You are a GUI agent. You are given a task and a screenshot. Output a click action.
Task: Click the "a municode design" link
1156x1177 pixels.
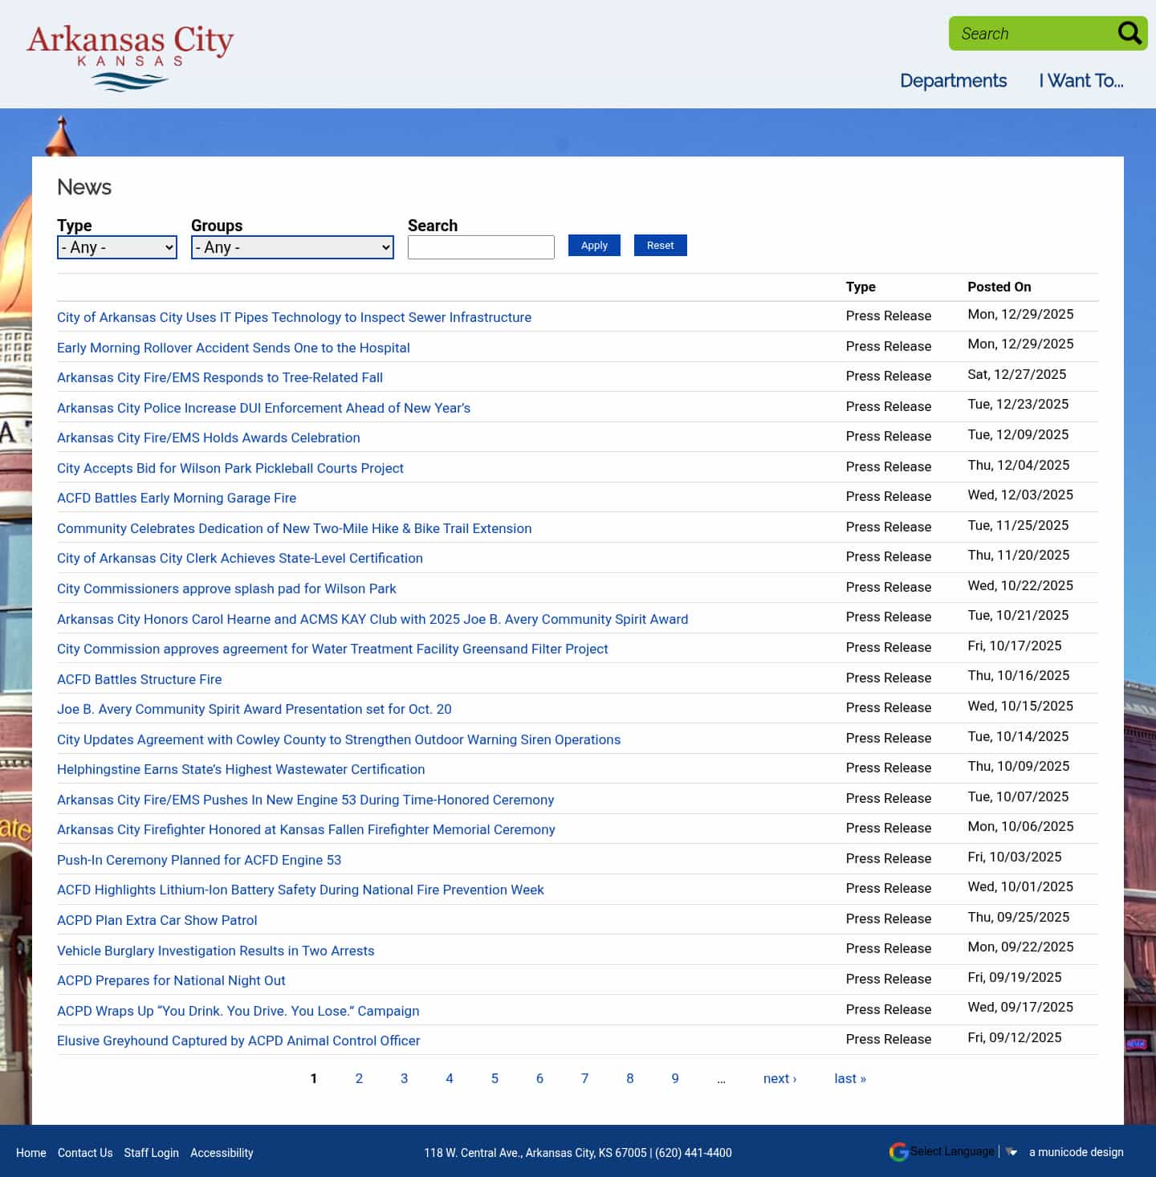coord(1076,1152)
